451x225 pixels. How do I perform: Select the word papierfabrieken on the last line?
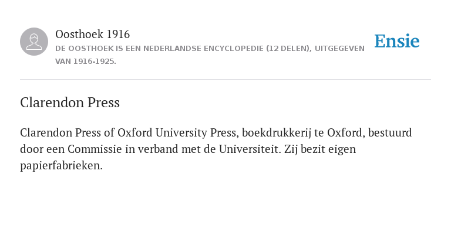pyautogui.click(x=61, y=166)
